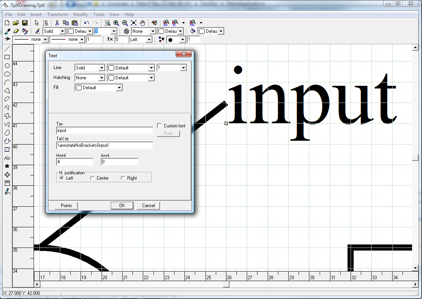Open the Transform menu
Screen dimensions: 422x299
tap(57, 14)
